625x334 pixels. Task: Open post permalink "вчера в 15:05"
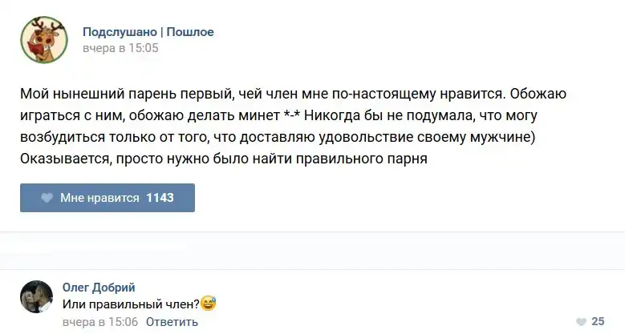click(x=120, y=48)
